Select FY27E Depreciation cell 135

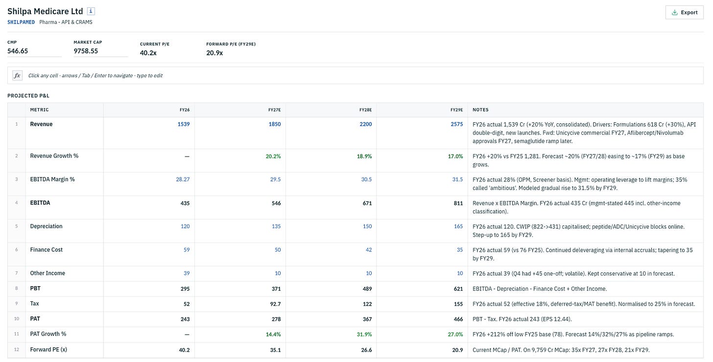pyautogui.click(x=240, y=231)
